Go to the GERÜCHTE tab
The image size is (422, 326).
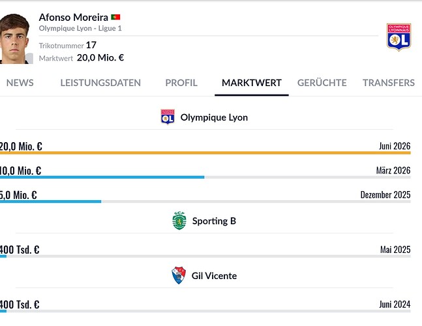click(322, 83)
